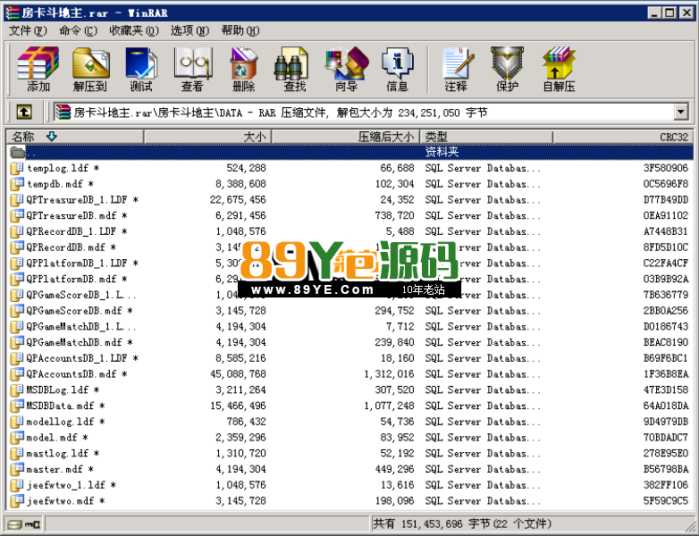This screenshot has height=536, width=699.
Task: Click the CRC32 value 5F59C9C5
Action: click(666, 501)
